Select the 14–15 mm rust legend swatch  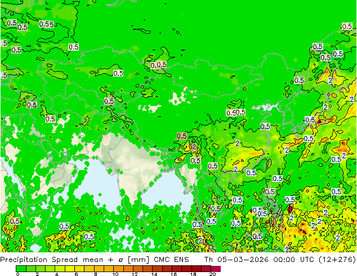click(x=158, y=269)
